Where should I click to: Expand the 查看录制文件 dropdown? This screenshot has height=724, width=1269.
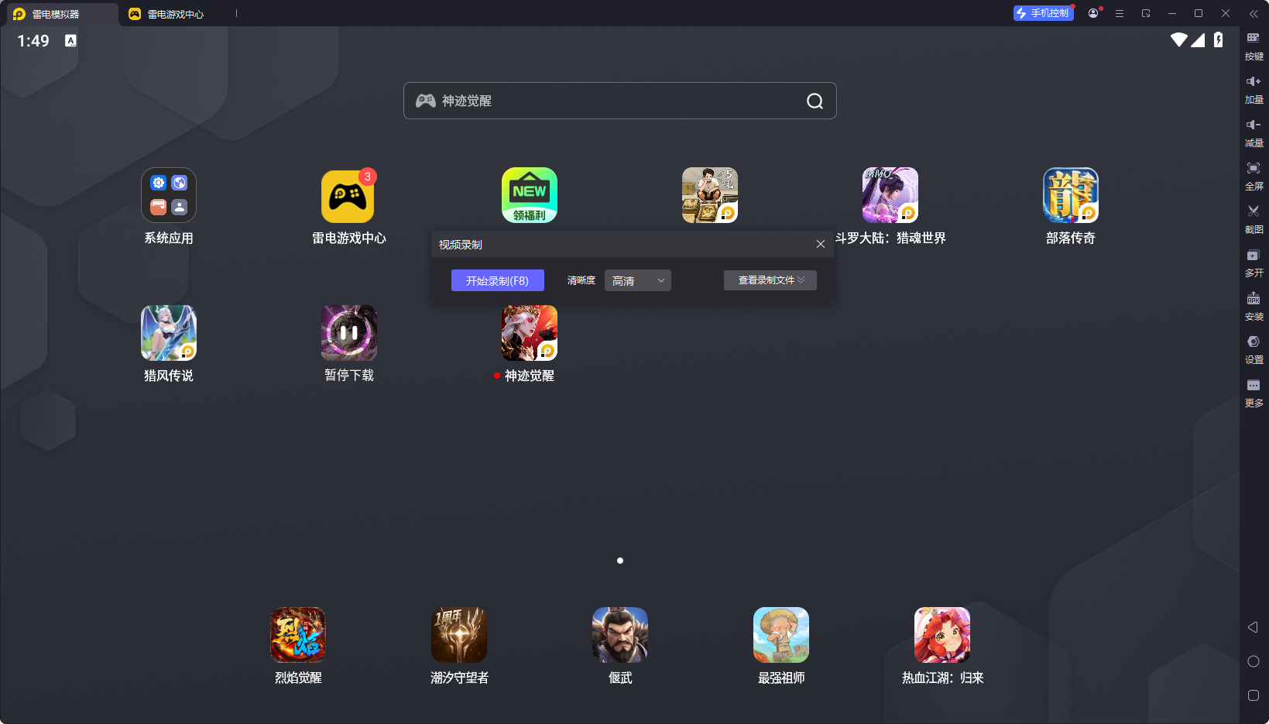770,280
